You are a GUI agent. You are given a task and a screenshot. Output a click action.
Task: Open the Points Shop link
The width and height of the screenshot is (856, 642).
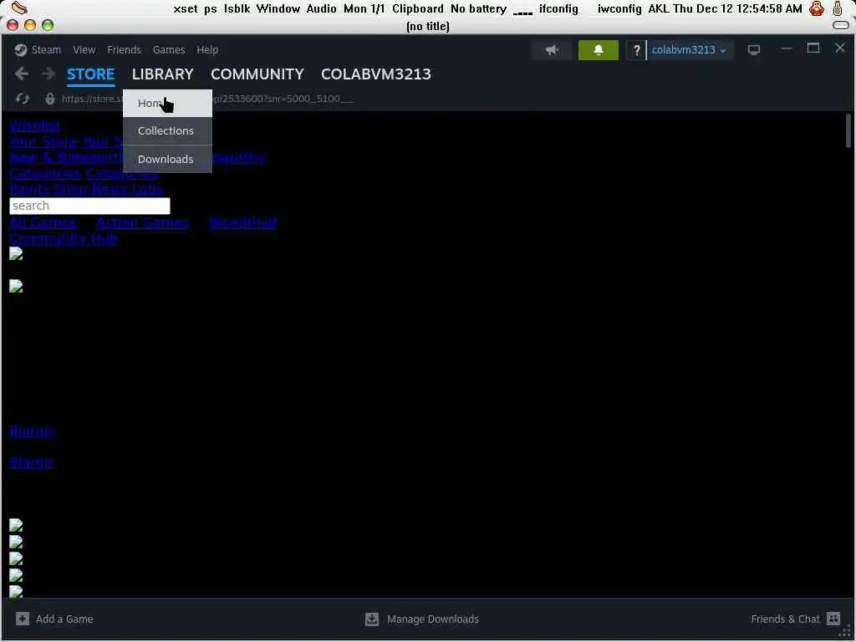48,189
